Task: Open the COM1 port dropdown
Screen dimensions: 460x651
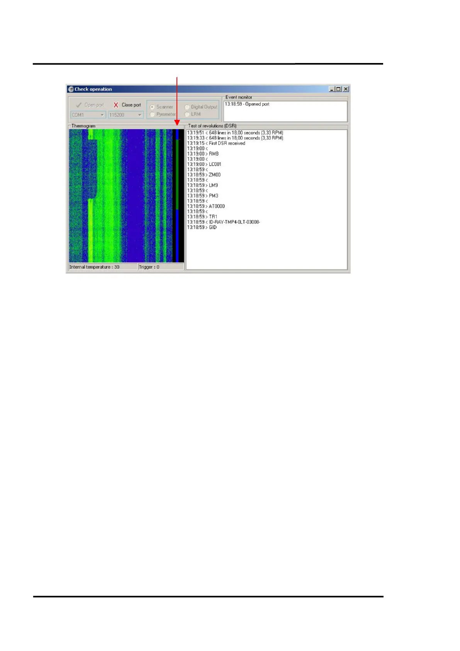Action: [x=88, y=115]
